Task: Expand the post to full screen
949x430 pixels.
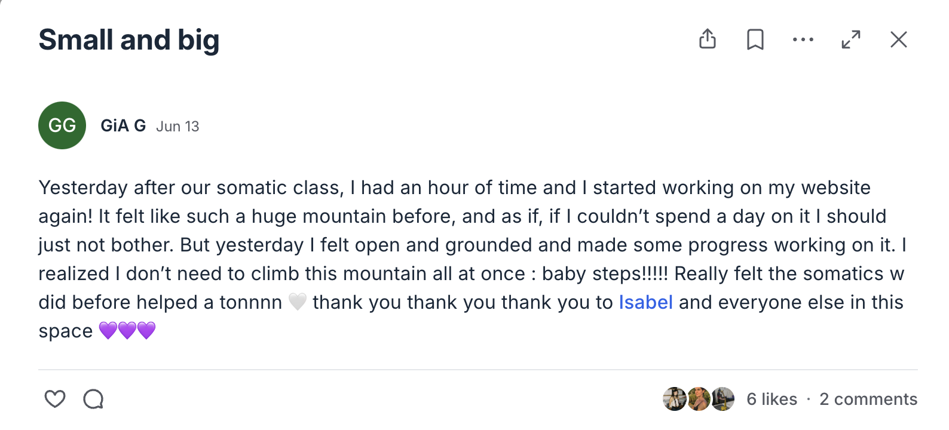Action: point(851,39)
